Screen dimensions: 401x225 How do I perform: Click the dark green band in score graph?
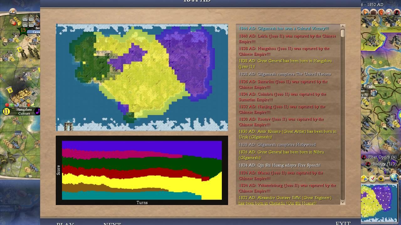pos(142,164)
